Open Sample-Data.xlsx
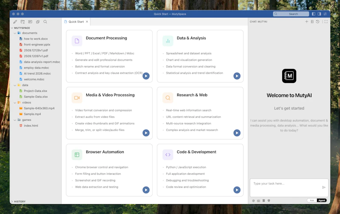Viewport: 340px width, 214px height. point(36,97)
